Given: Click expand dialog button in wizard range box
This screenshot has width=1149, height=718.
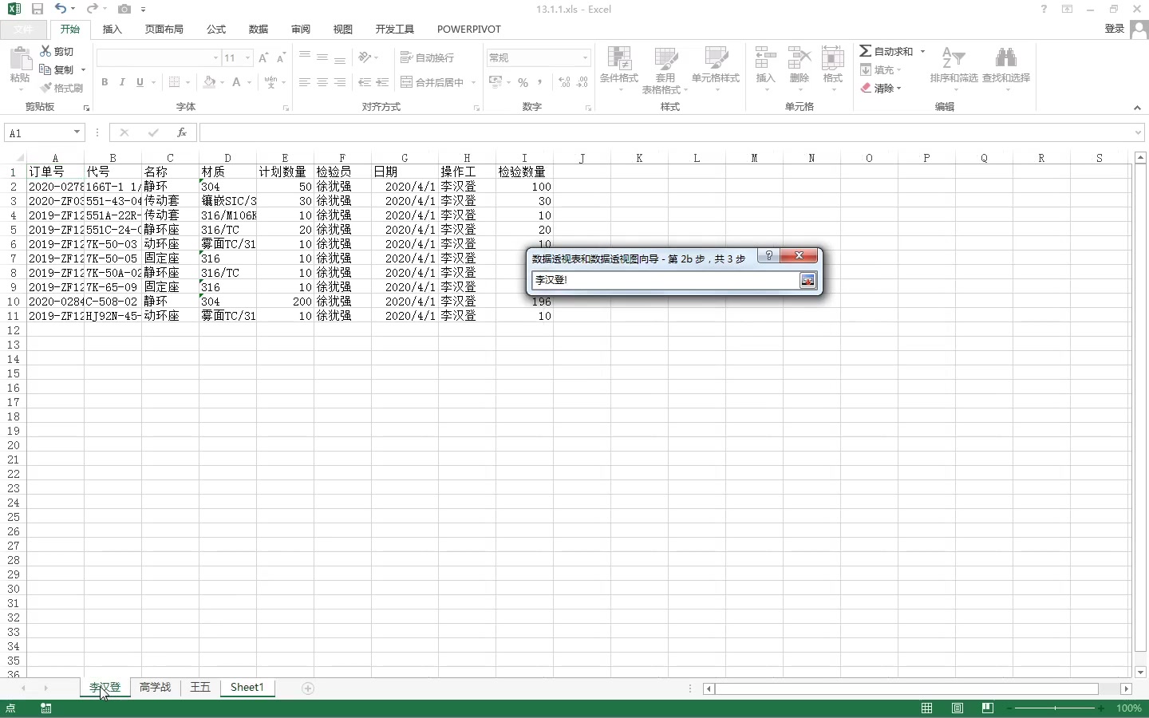Looking at the screenshot, I should pyautogui.click(x=807, y=280).
